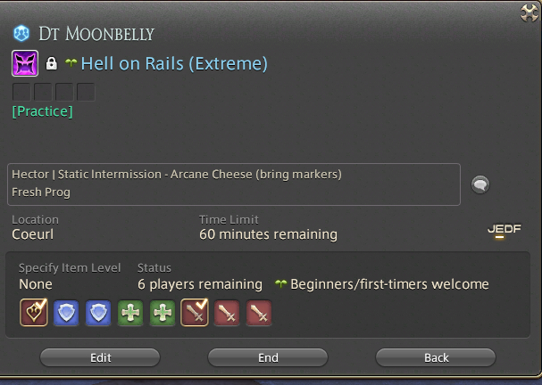Click the green sprout icon before Hell on Rails

click(x=71, y=62)
